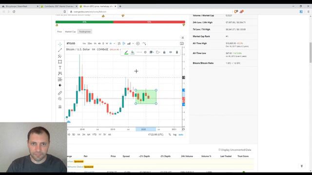Image resolution: width=312 pixels, height=175 pixels.
Task: Hide the selected rectangle with the eye icon
Action: (x=171, y=52)
